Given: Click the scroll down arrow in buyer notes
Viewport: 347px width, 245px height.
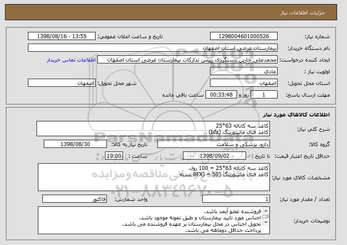Looking at the screenshot, I should coord(266,223).
